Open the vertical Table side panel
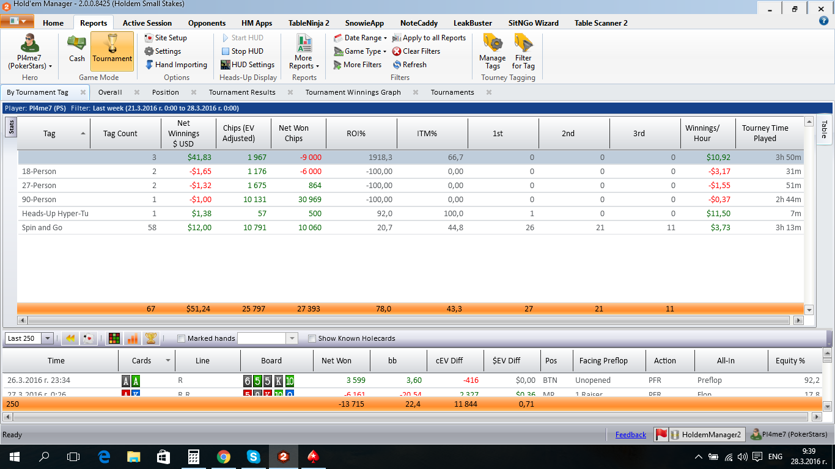This screenshot has width=835, height=469. point(824,129)
